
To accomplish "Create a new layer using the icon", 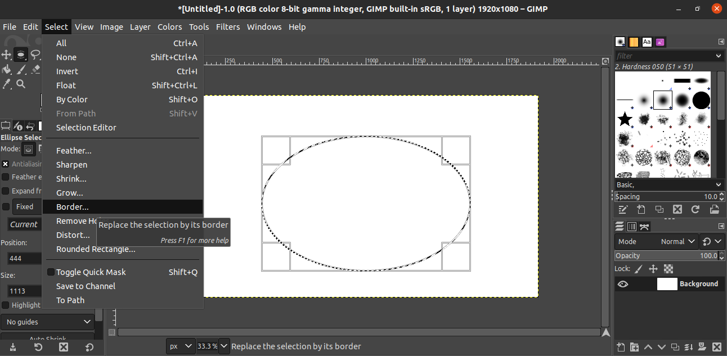I will [x=621, y=347].
